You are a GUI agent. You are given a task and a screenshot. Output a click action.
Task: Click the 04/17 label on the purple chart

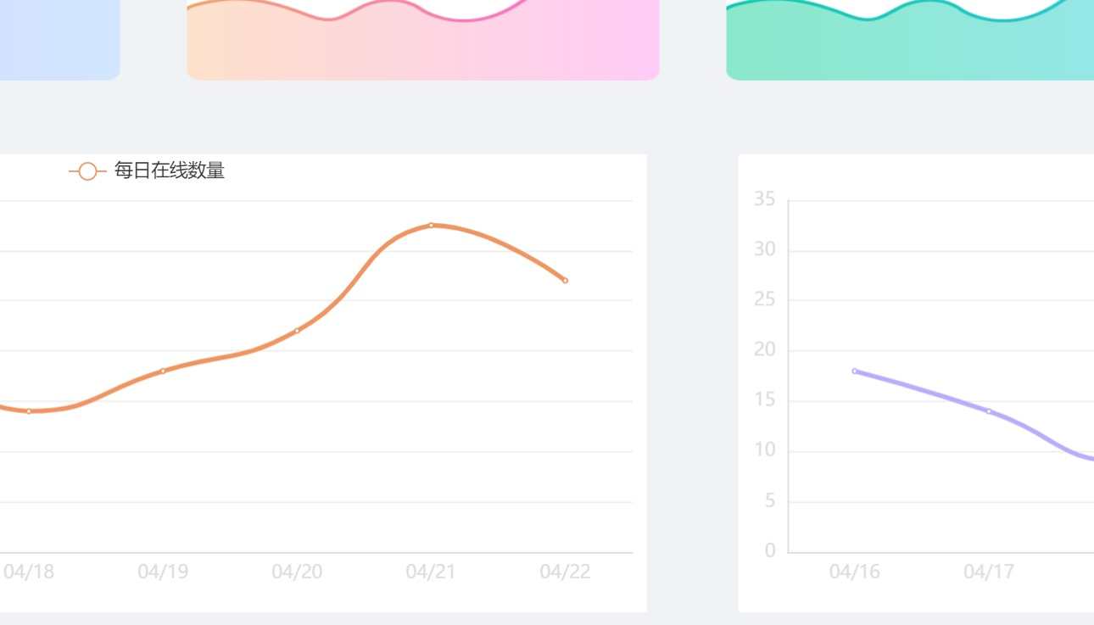[989, 572]
